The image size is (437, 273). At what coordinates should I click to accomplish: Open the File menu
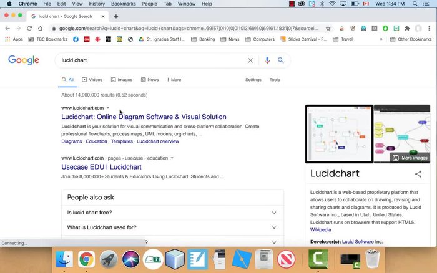tap(47, 4)
